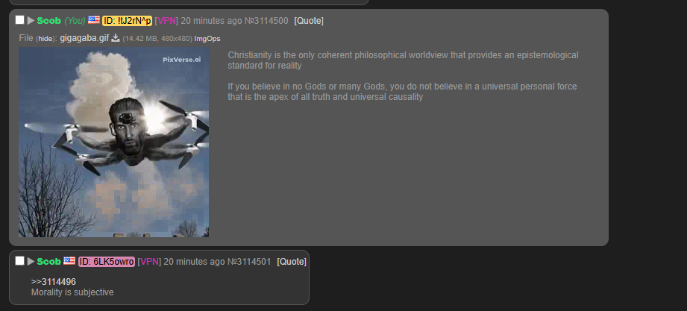Hide the gigagaba.gif file with hide link
This screenshot has width=687, height=311.
(x=45, y=39)
